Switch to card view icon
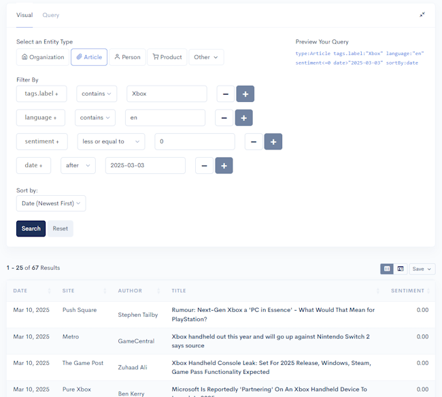 point(401,269)
